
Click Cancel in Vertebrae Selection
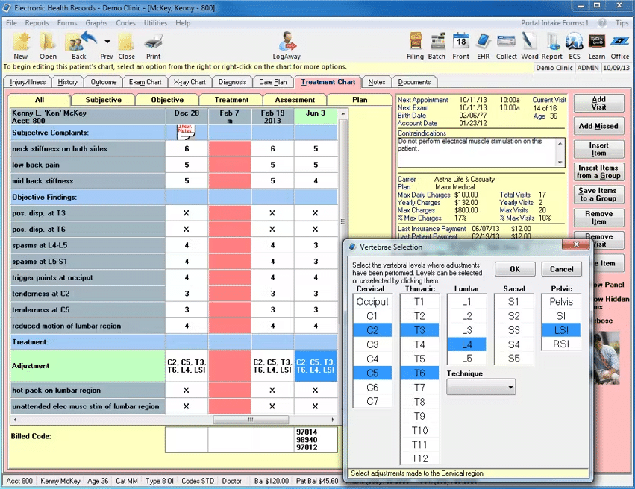[x=561, y=269]
